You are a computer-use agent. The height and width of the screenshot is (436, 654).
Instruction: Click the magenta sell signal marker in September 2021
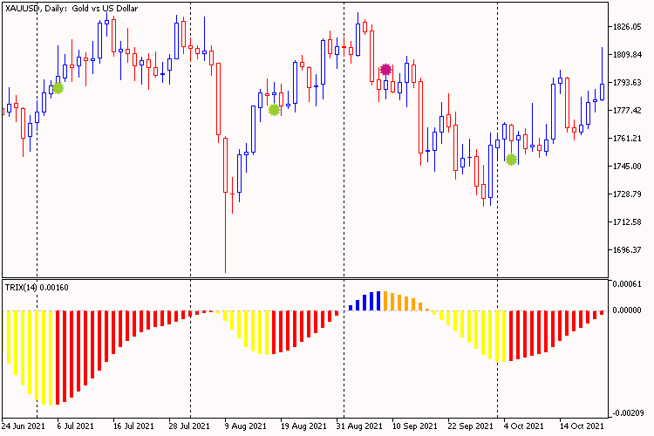(385, 70)
